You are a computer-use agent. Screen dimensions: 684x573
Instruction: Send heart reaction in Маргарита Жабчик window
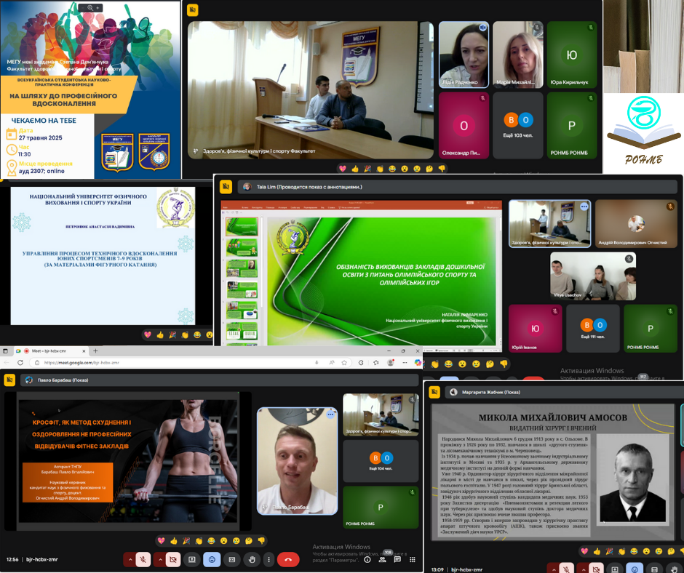(x=584, y=551)
